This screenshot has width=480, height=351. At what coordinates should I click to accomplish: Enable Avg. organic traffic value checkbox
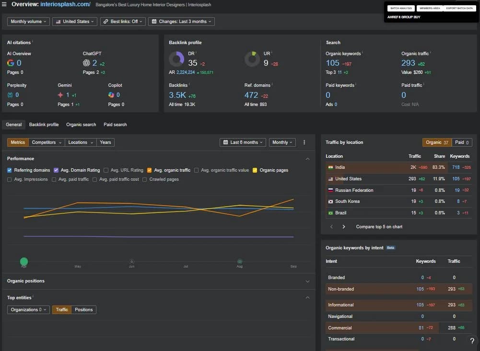pos(196,170)
